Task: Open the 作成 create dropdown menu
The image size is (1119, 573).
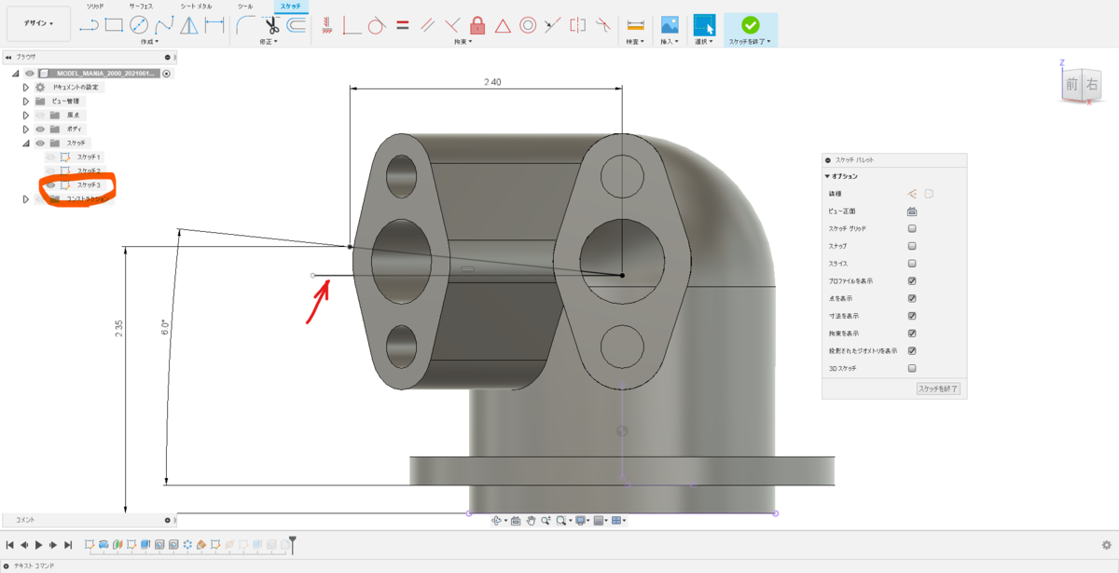Action: pos(148,41)
